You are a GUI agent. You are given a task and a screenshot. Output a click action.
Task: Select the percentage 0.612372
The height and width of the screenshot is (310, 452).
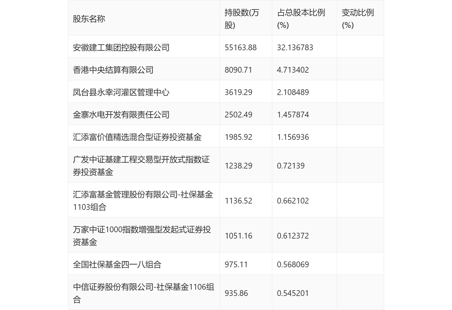click(x=293, y=236)
